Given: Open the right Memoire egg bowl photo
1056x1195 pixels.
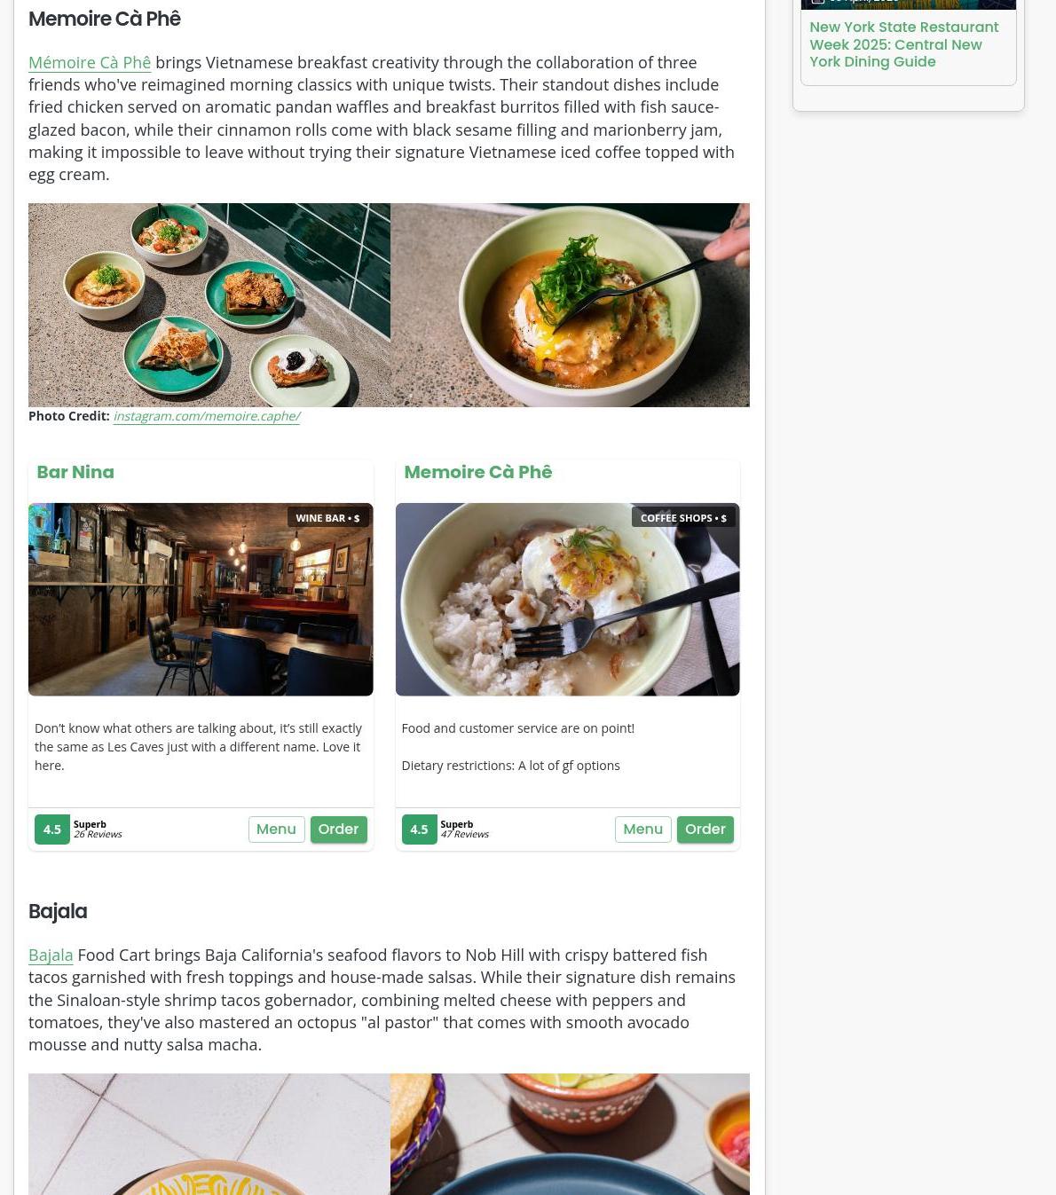Looking at the screenshot, I should coord(570,305).
